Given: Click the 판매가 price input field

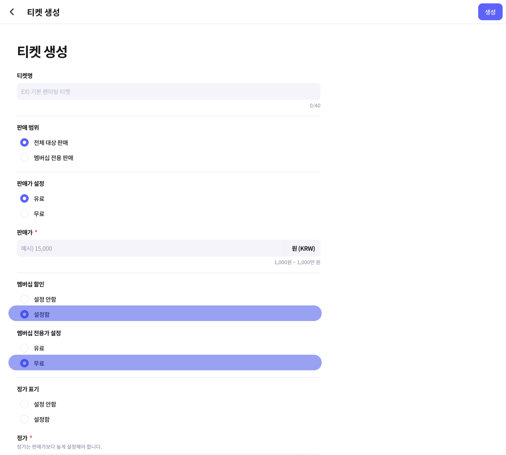Looking at the screenshot, I should (x=151, y=249).
